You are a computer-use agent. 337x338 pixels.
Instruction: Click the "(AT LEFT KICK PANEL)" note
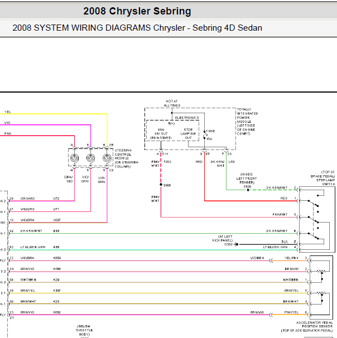[x=223, y=238]
